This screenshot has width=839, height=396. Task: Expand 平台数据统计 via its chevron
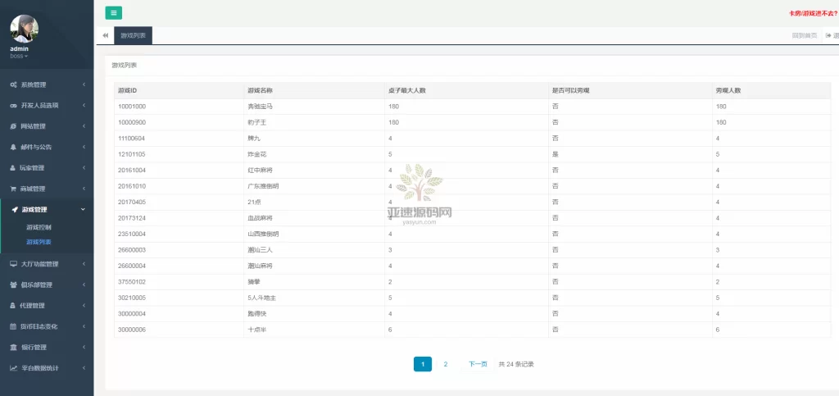click(84, 368)
